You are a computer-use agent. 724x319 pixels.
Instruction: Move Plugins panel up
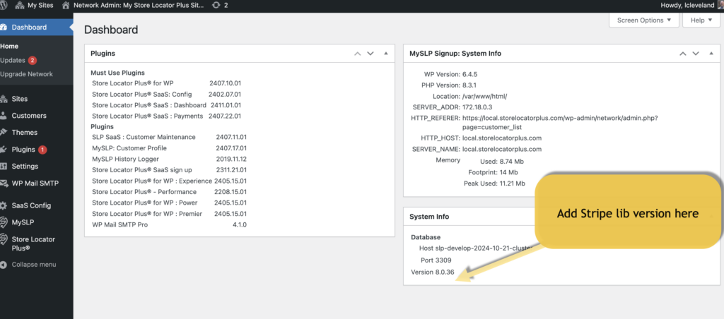357,54
